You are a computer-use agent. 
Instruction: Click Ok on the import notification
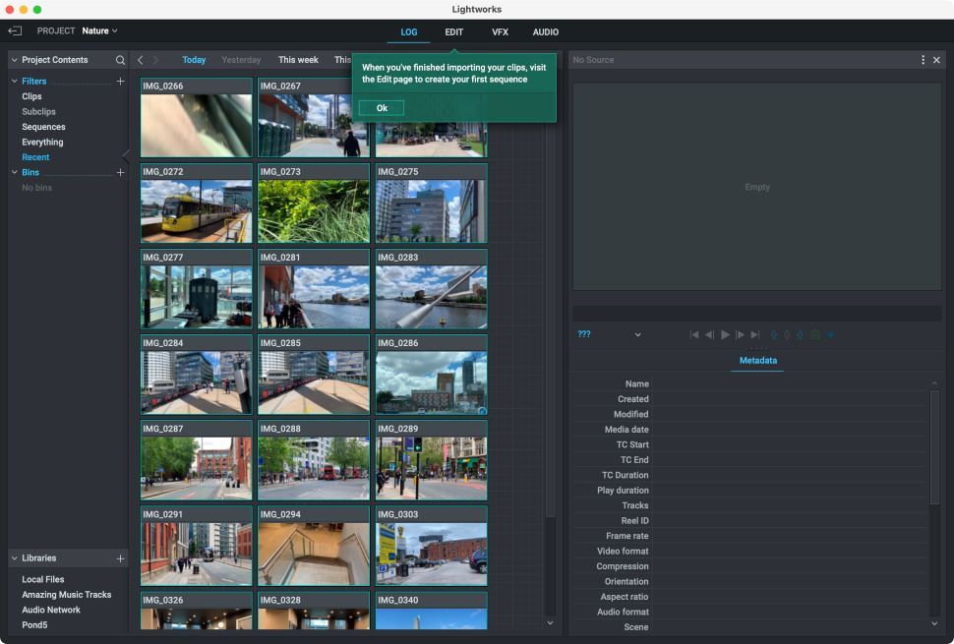(381, 107)
